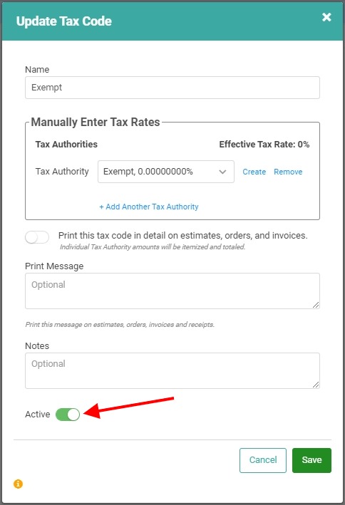Screen dimensions: 345x505
Task: Click the 'Print this tax code in detail' label
Action: point(182,236)
